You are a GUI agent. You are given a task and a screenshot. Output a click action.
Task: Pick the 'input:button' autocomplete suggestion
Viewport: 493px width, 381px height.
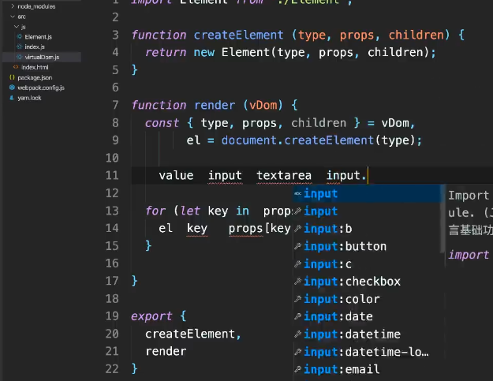tap(368, 246)
